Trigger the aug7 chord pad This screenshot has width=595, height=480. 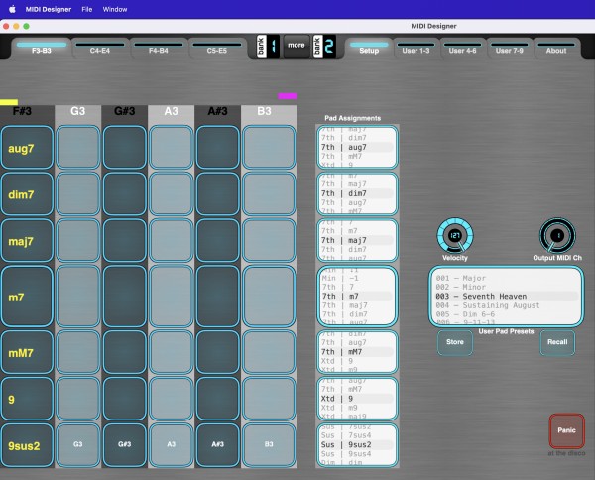point(27,147)
